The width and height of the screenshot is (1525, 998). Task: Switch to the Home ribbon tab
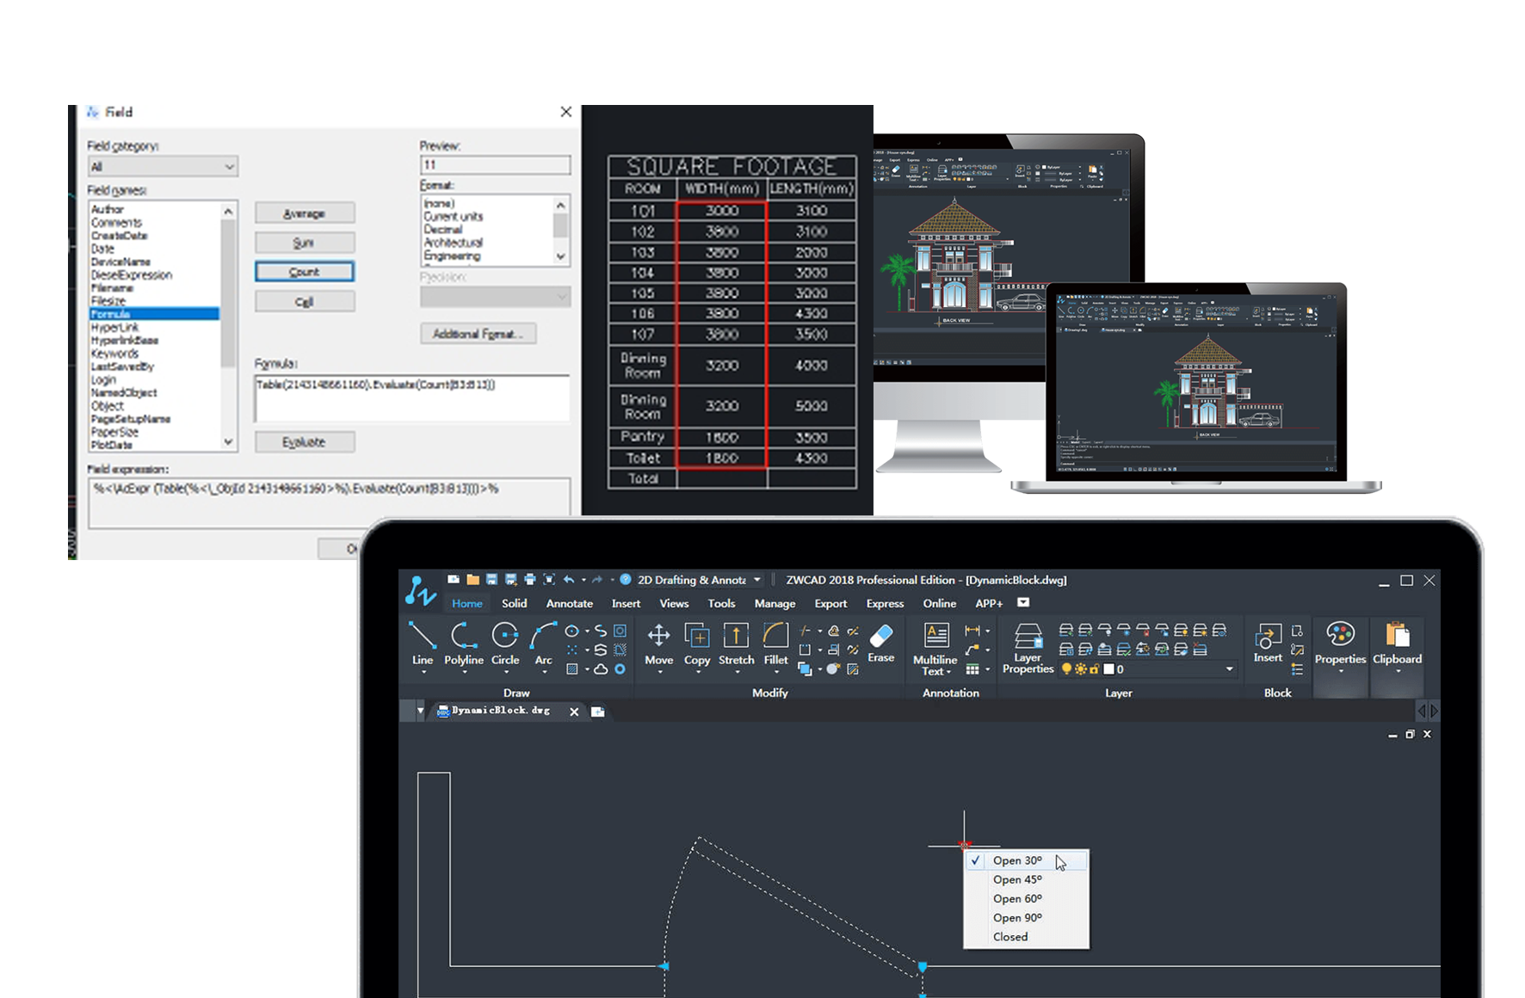[467, 603]
